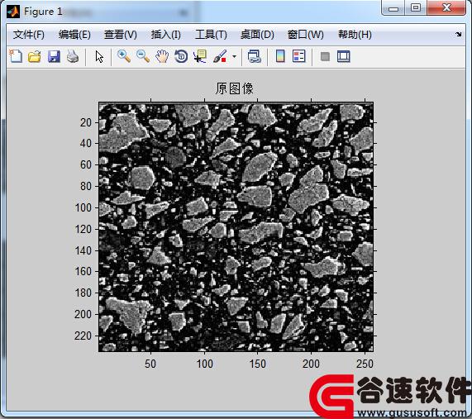Open file using the folder icon
The width and height of the screenshot is (472, 419).
coord(35,56)
